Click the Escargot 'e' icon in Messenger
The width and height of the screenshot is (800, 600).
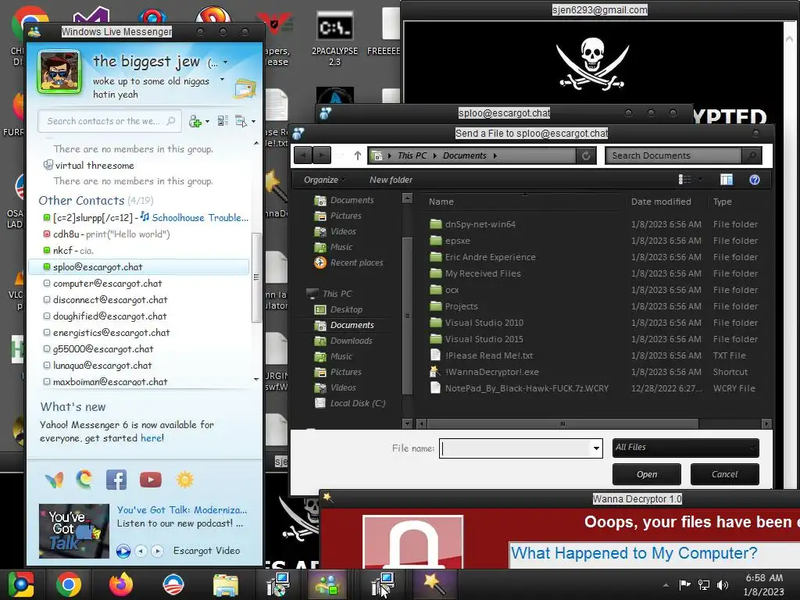coord(84,480)
